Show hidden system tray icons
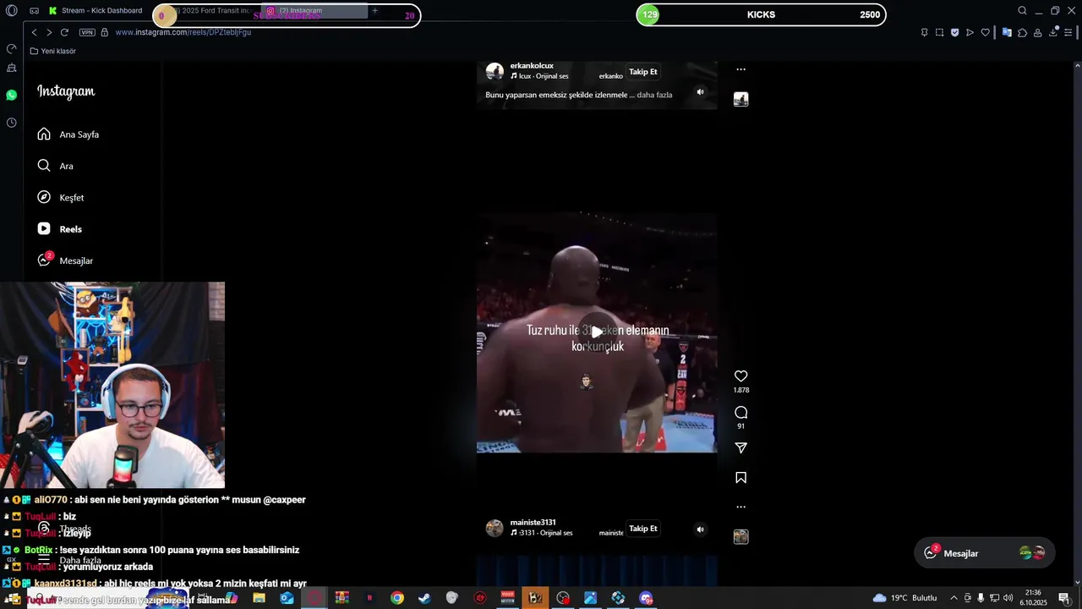Screen dimensions: 1082x609 (954, 598)
